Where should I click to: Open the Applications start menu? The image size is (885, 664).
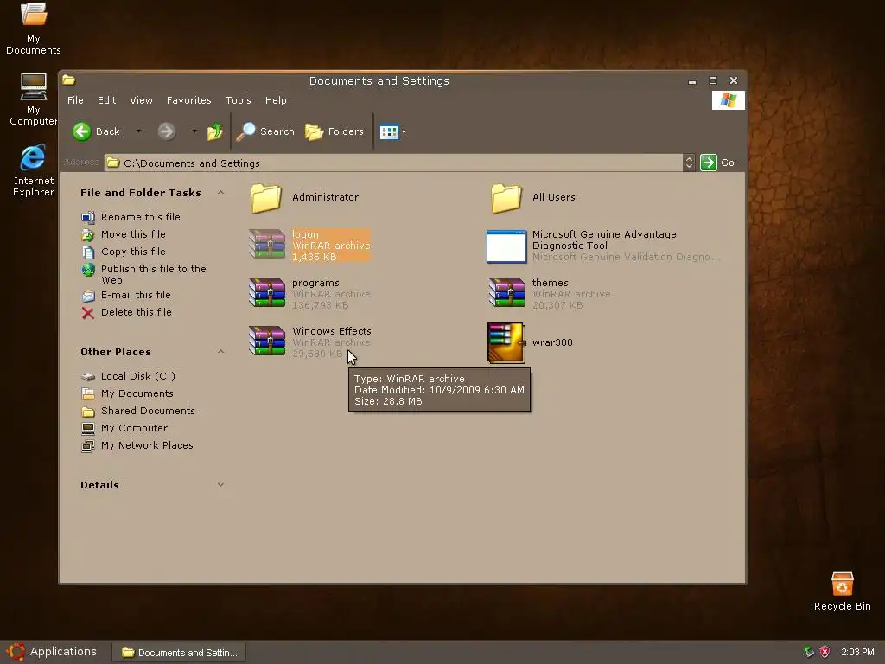[52, 652]
